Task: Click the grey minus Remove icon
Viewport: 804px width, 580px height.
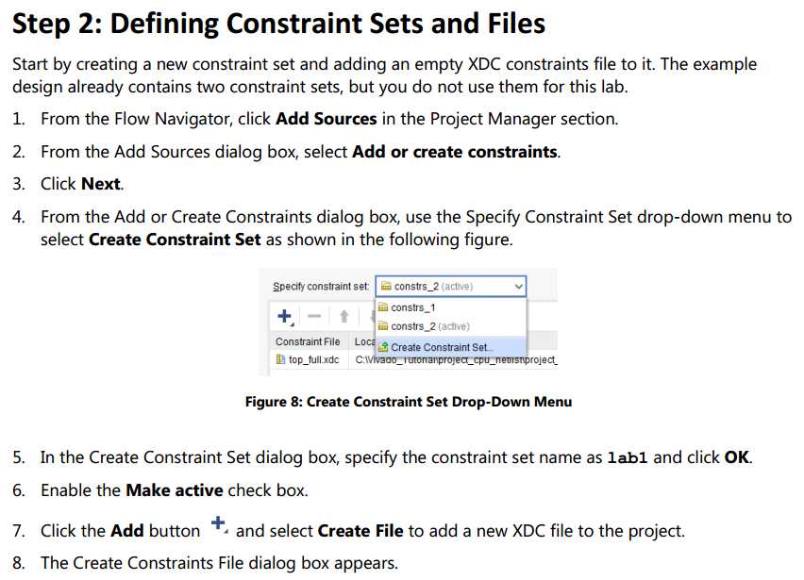Action: tap(314, 316)
